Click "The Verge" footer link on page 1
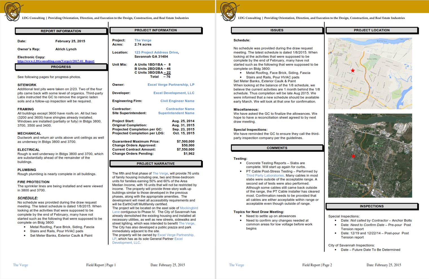Image resolution: width=429 pixels, height=279 pixels. [x=20, y=265]
